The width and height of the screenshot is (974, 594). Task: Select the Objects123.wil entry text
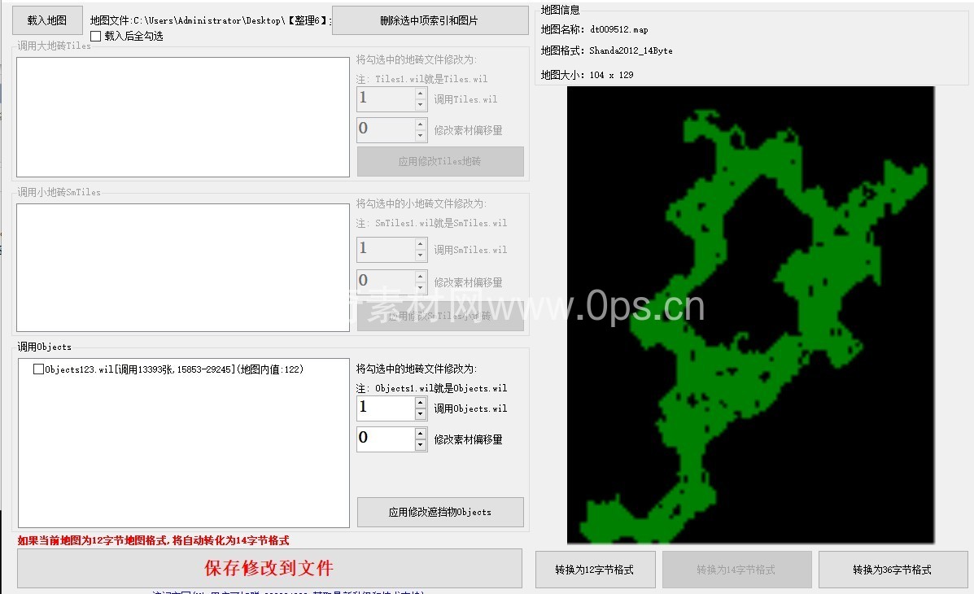[x=174, y=369]
